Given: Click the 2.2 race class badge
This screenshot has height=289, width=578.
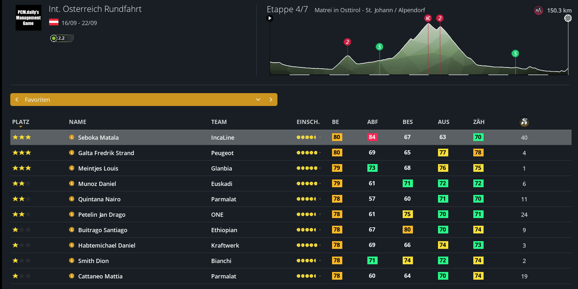Looking at the screenshot, I should tap(62, 38).
